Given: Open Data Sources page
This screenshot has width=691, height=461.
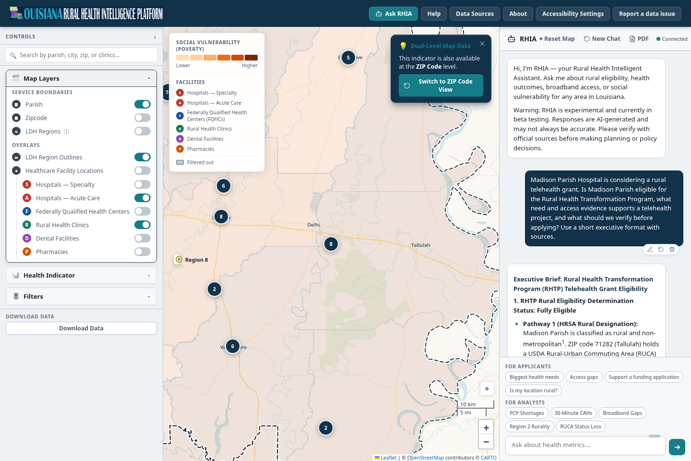Looking at the screenshot, I should [475, 13].
